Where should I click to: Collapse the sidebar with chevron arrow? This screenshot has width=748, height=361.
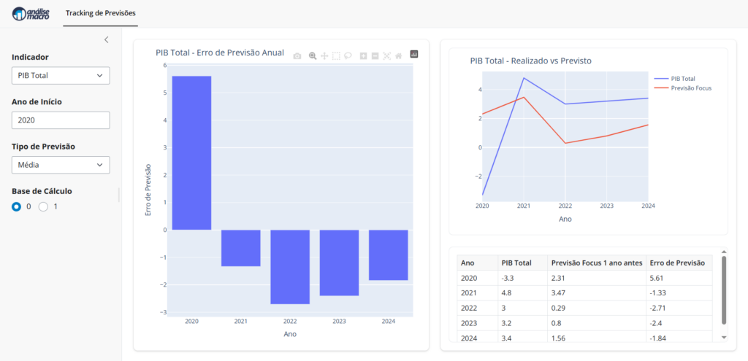(106, 39)
